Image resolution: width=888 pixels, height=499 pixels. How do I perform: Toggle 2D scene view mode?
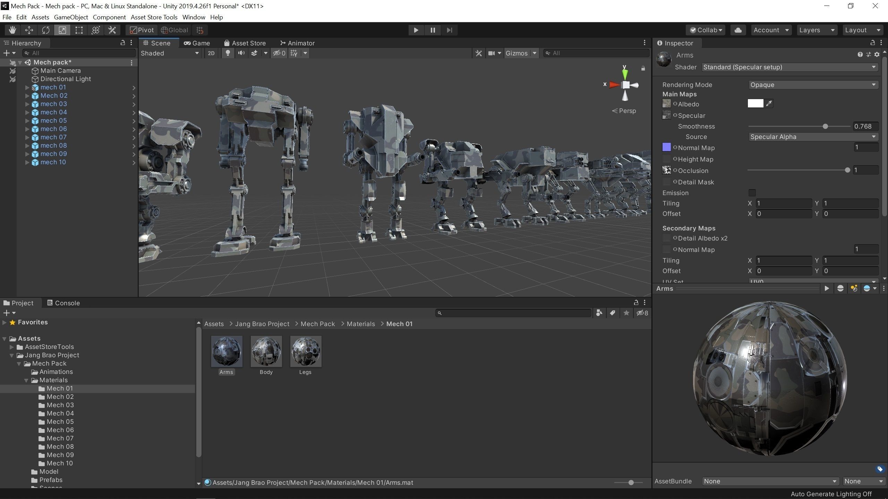(x=211, y=53)
